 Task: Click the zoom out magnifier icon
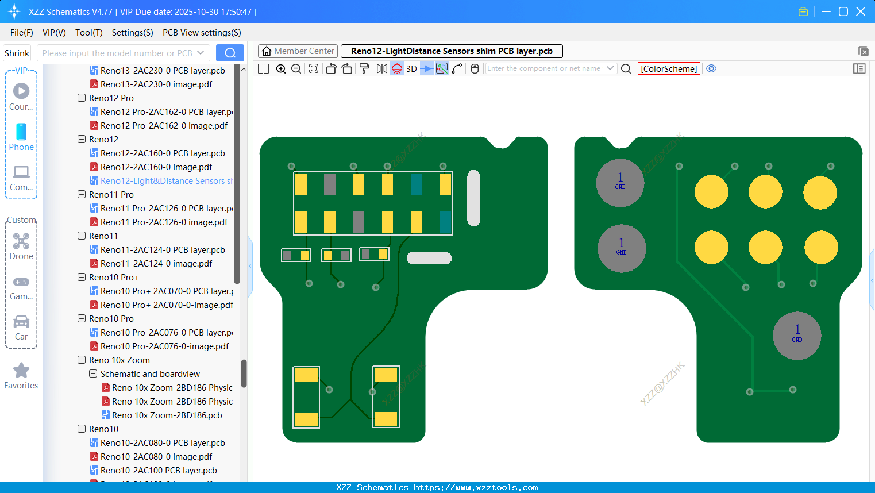coord(296,69)
